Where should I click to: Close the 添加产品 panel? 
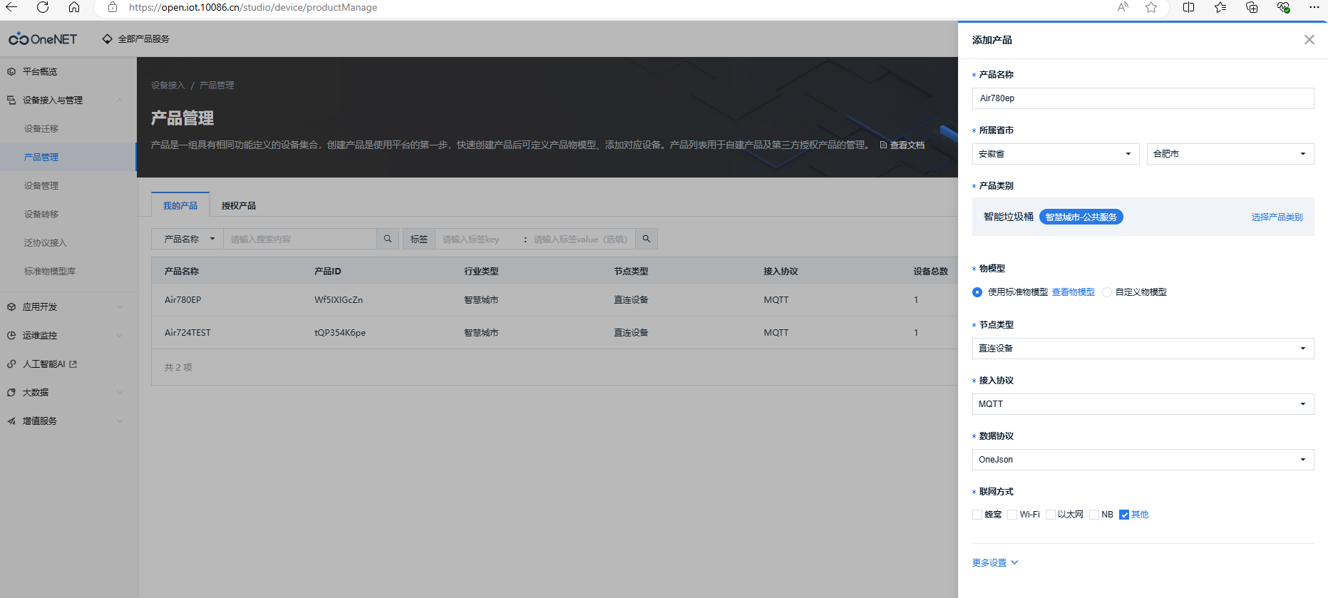(x=1309, y=40)
